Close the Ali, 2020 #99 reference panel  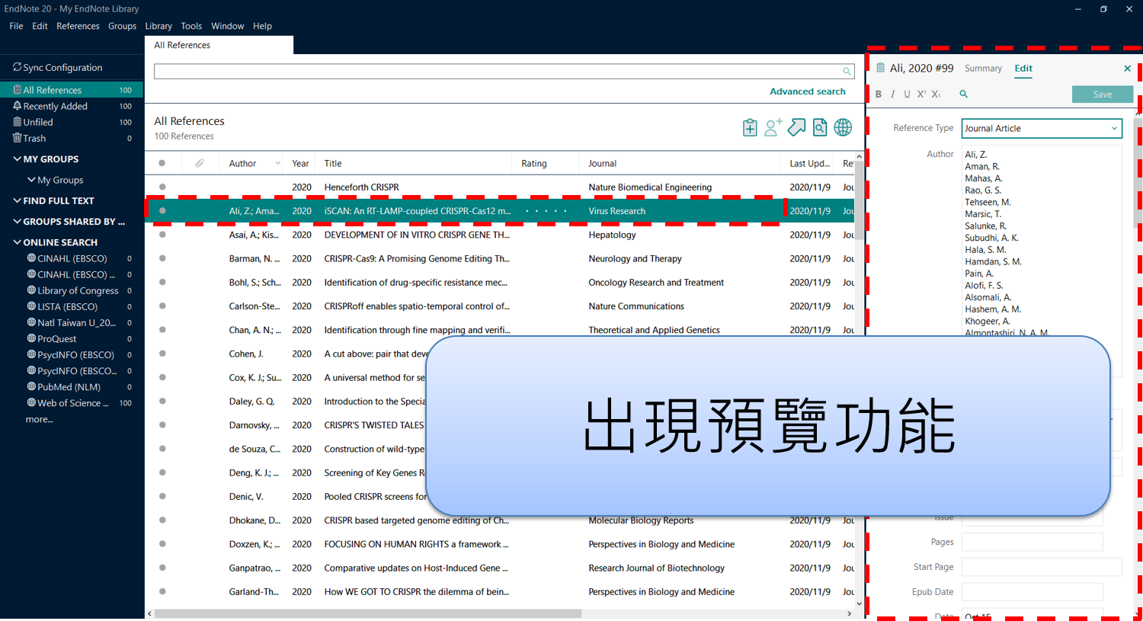pos(1128,69)
